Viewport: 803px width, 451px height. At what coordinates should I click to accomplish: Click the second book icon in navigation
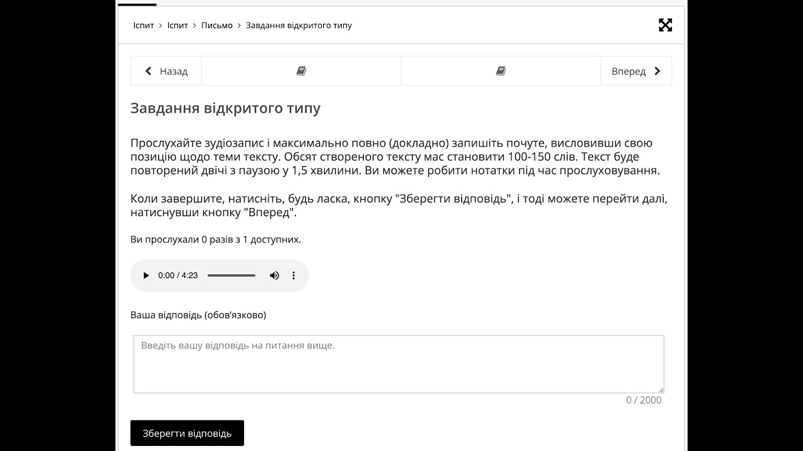501,71
